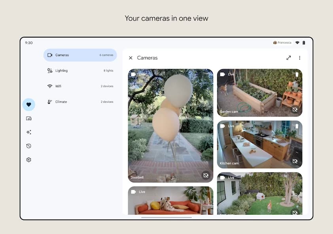Open the Activity history icon
This screenshot has height=234, width=333.
point(28,146)
